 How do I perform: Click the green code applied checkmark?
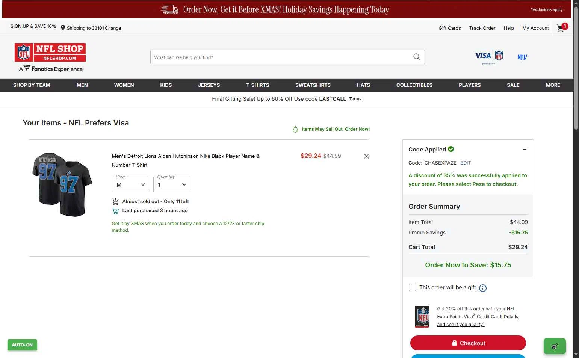[x=451, y=149]
